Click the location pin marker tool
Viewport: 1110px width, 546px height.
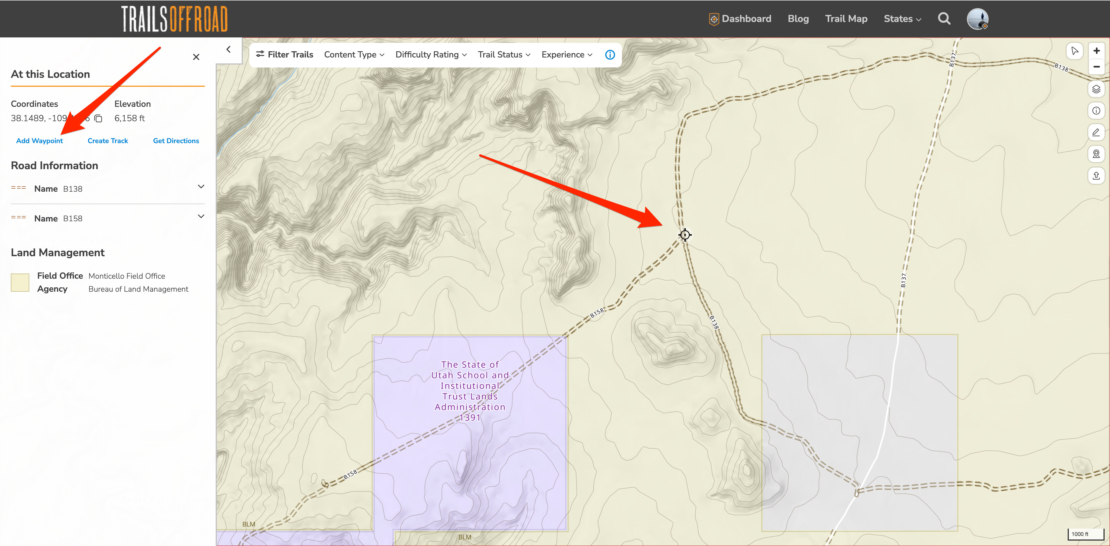pos(1096,154)
